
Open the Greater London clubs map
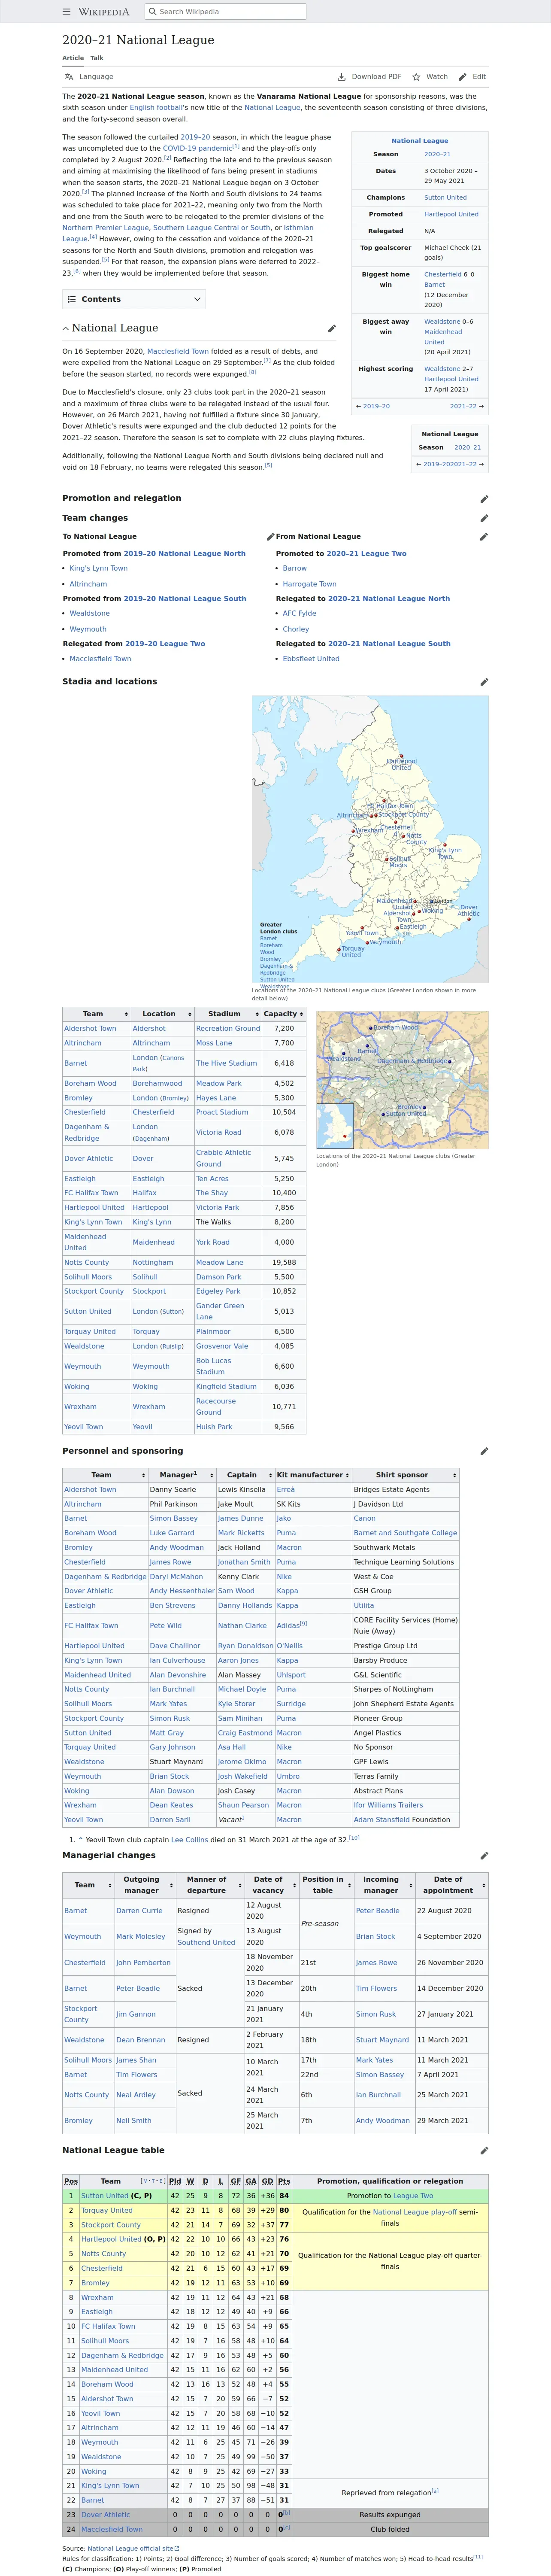point(402,1080)
